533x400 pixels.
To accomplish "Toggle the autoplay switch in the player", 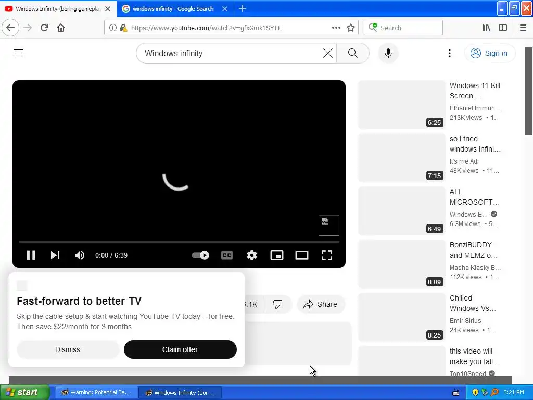I will 200,255.
